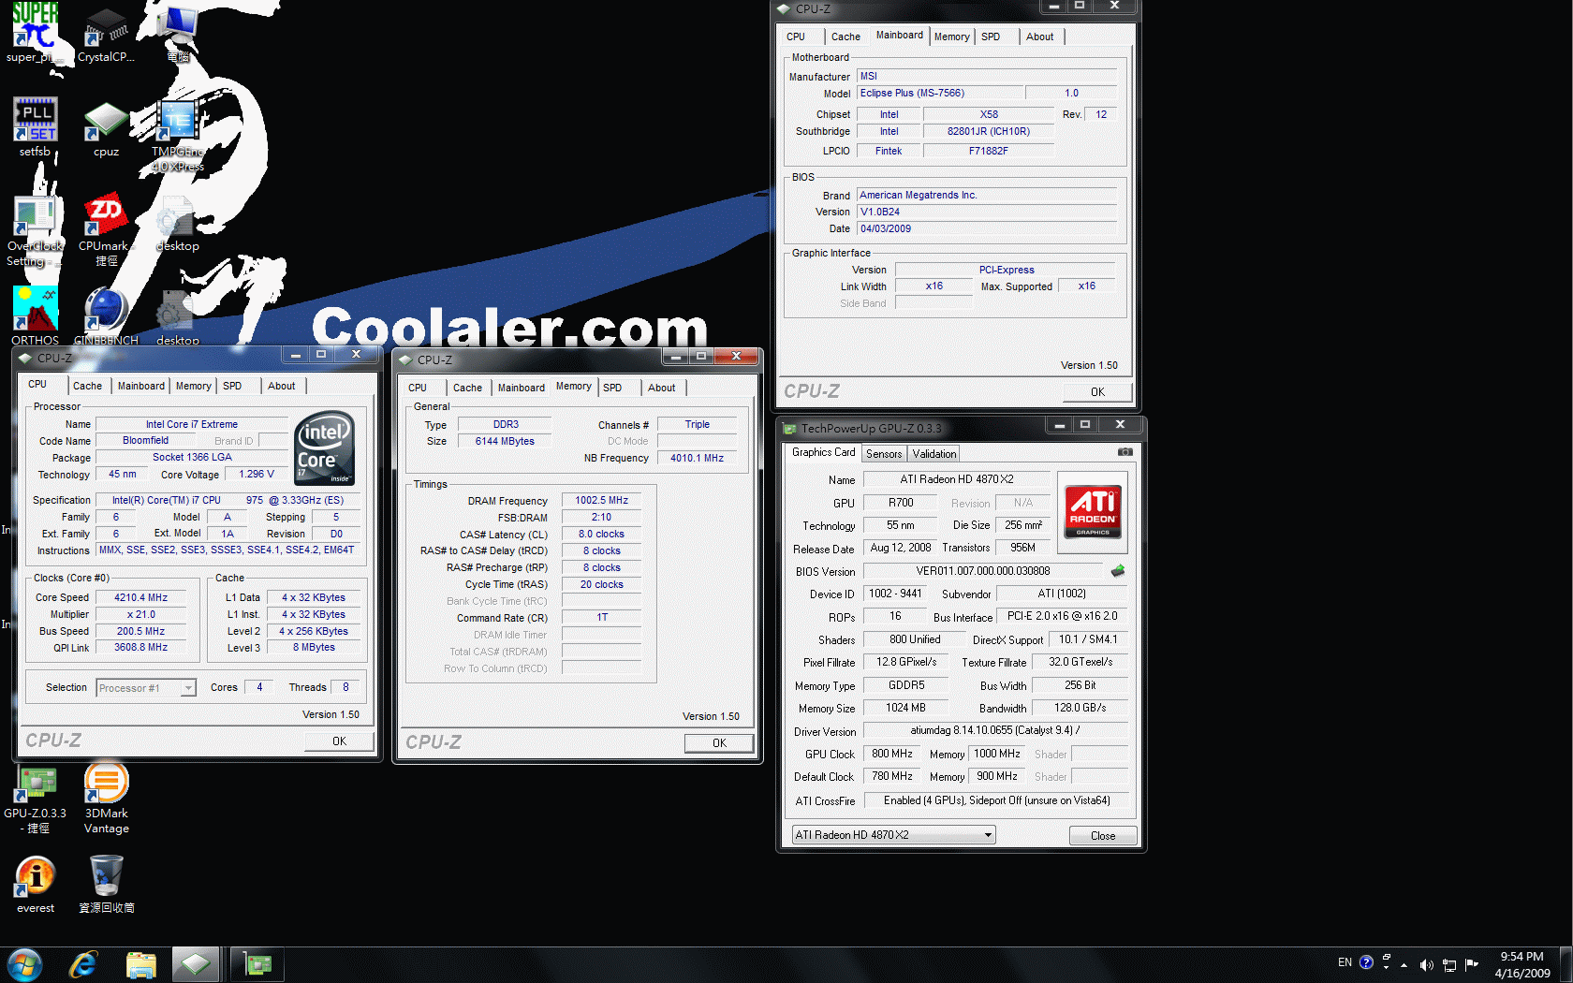The width and height of the screenshot is (1573, 983).
Task: Switch to Validation tab in GPU-Z
Action: (934, 454)
